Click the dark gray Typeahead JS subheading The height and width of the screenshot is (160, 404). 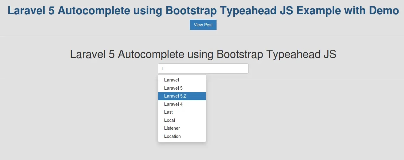pos(203,55)
